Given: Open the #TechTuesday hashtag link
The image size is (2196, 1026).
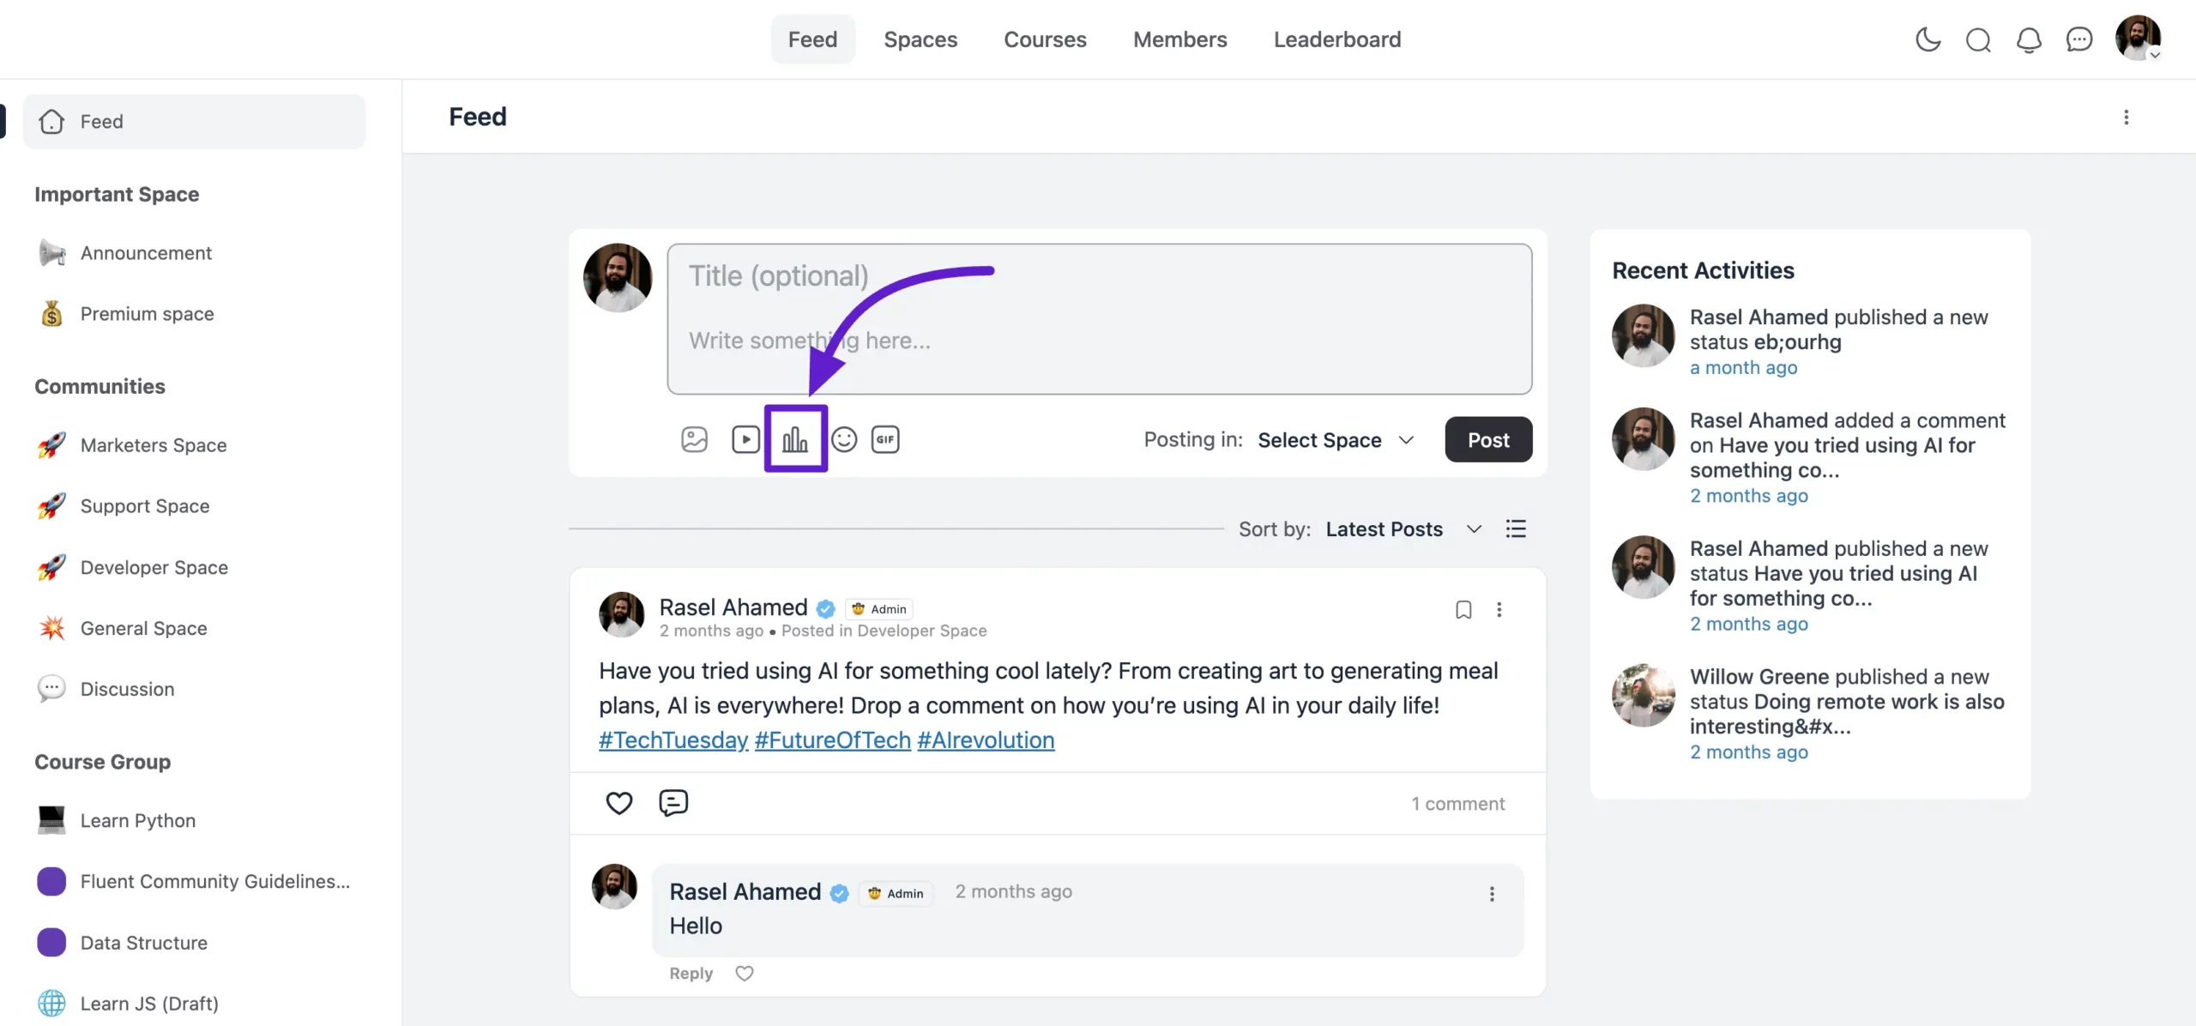Looking at the screenshot, I should coord(673,740).
